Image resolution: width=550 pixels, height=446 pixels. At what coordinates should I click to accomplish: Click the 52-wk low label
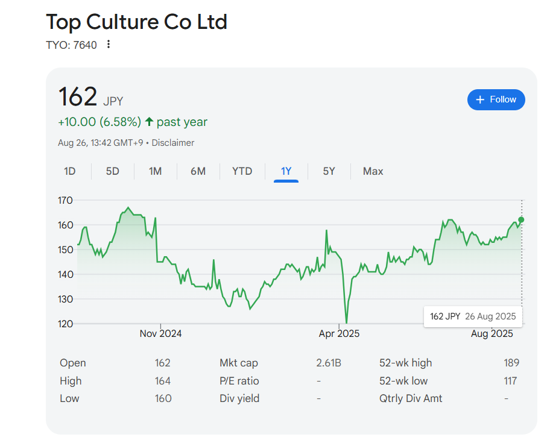[x=403, y=381]
